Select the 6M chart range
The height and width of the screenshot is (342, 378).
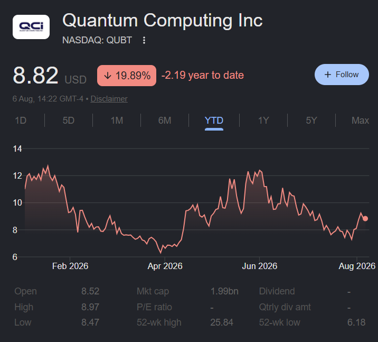coord(165,121)
